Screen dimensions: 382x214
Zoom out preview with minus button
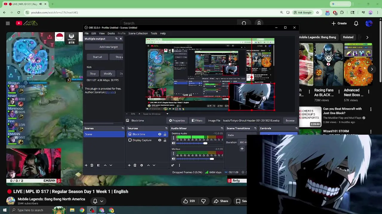tap(127, 114)
